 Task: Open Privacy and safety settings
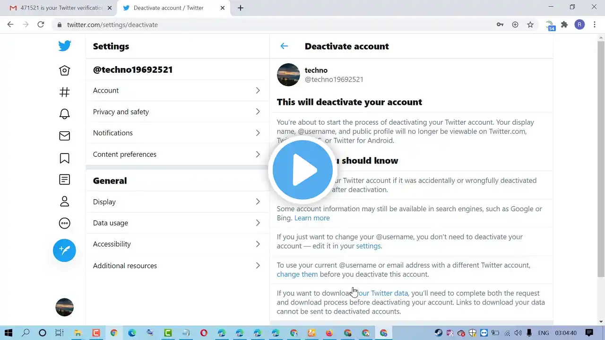(177, 111)
